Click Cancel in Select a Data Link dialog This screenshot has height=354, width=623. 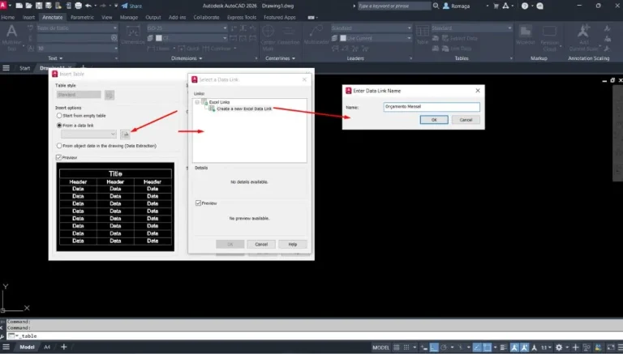click(261, 244)
